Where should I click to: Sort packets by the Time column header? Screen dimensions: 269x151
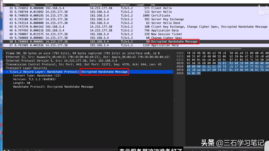pyautogui.click(x=21, y=5)
